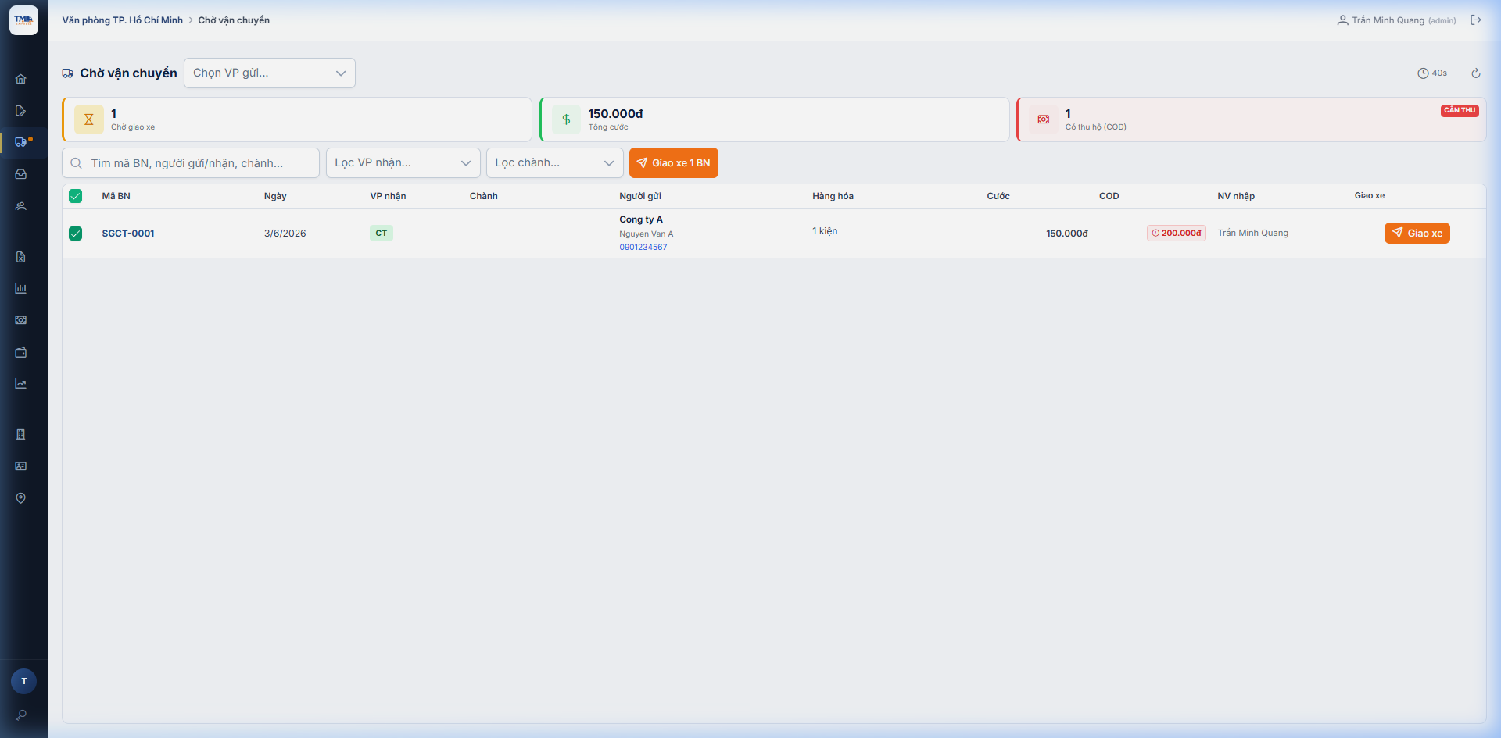1501x738 pixels.
Task: Click the Hàng hóa column header
Action: click(833, 196)
